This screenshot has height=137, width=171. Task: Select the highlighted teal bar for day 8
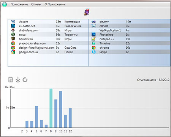click(51, 108)
